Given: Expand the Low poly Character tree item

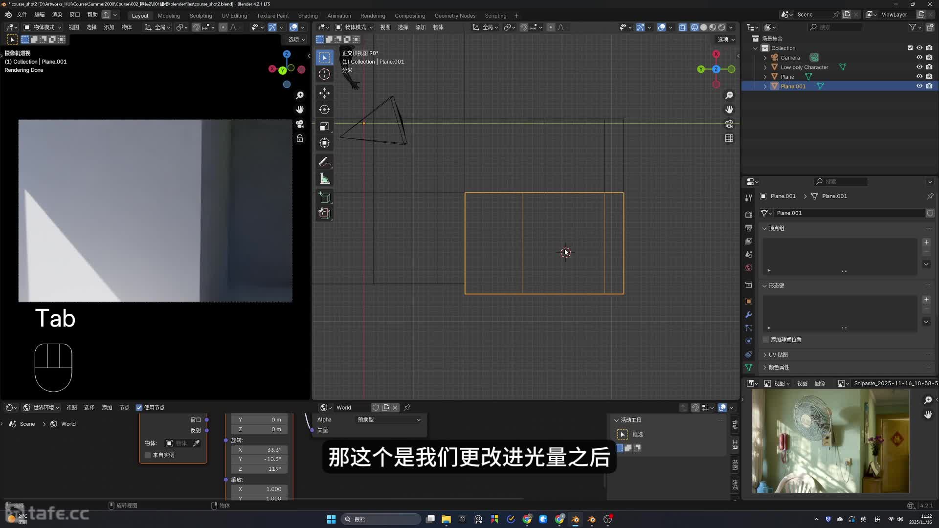Looking at the screenshot, I should 765,67.
